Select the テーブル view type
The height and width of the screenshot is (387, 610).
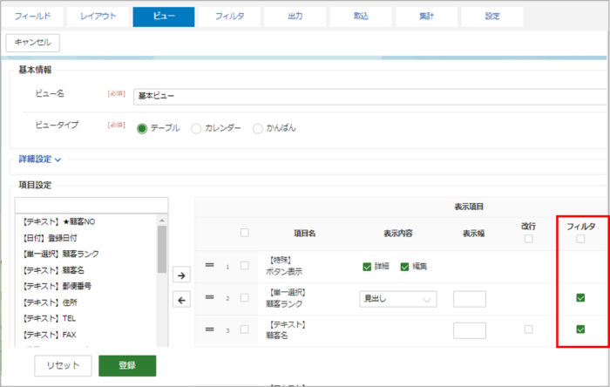142,128
